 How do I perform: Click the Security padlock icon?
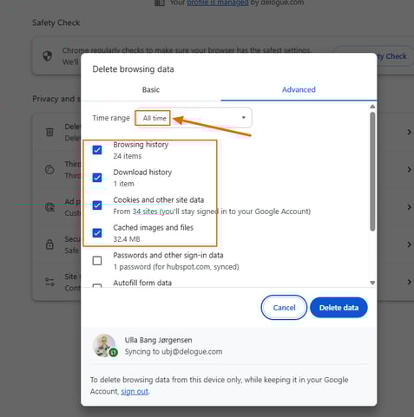tap(49, 244)
